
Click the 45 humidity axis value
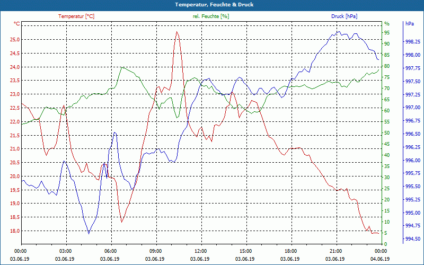click(x=387, y=144)
